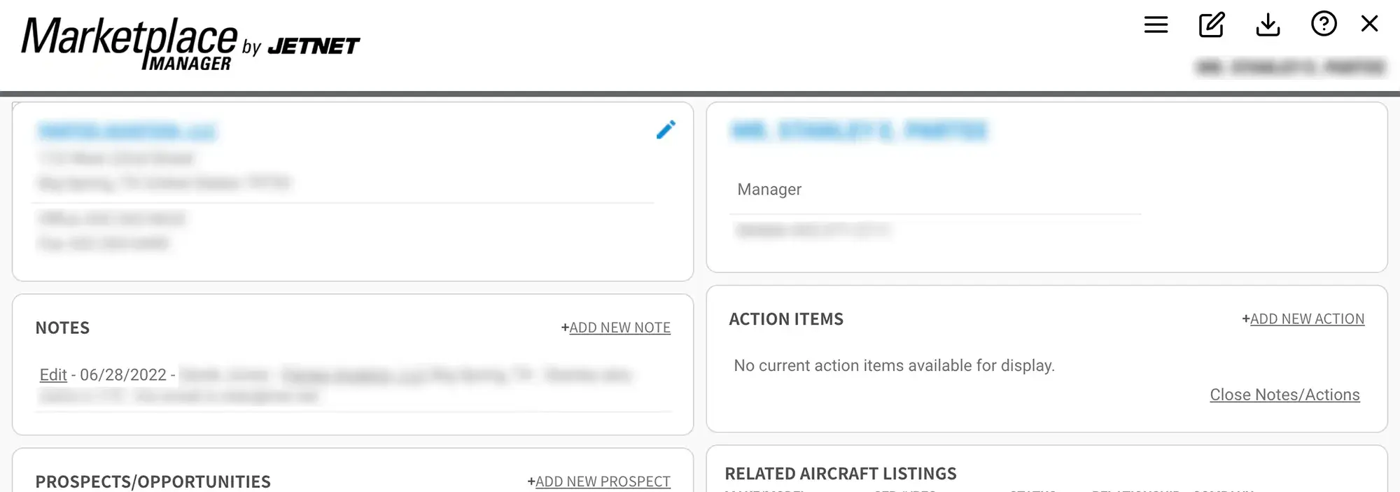Click the ACTION ITEMS section heading
The height and width of the screenshot is (492, 1400).
tap(786, 319)
